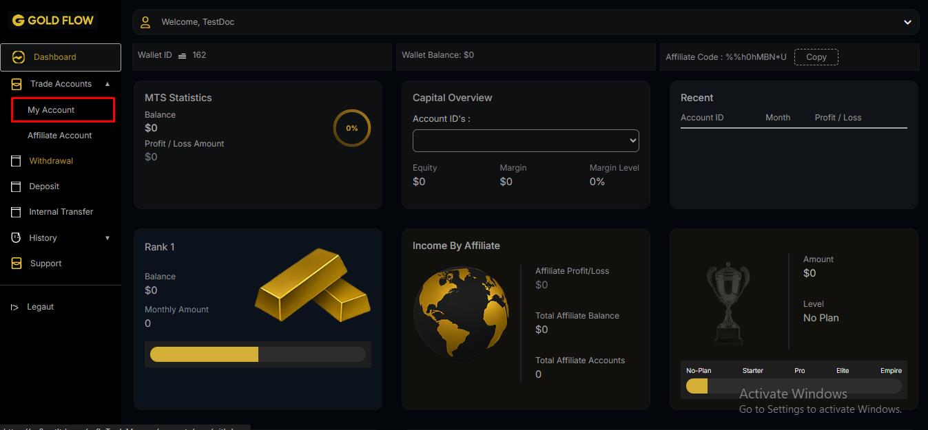The image size is (928, 430).
Task: Click the Internal Transfer icon
Action: (16, 211)
